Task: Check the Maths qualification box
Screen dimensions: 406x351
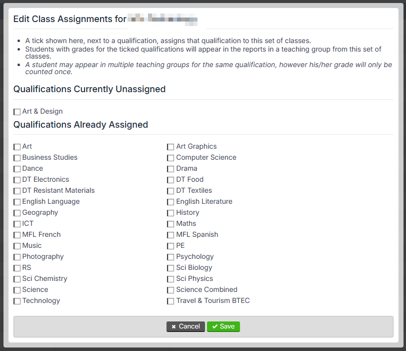Action: (x=170, y=224)
